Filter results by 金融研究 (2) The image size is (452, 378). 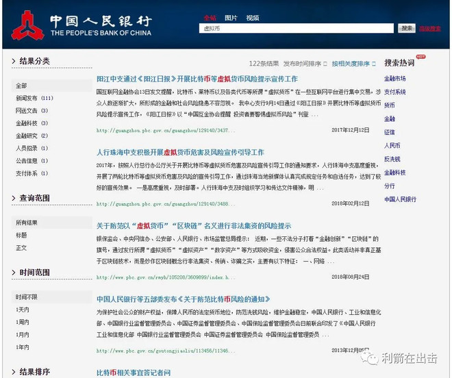(x=32, y=136)
